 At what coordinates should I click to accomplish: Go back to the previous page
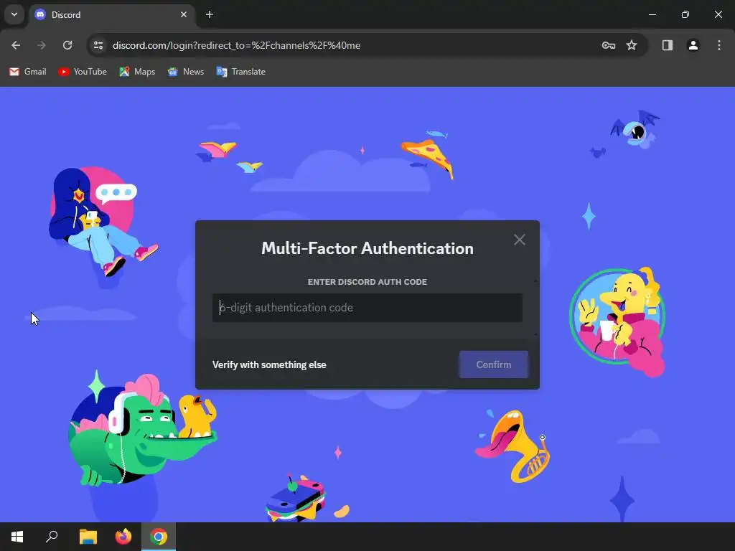pos(16,45)
